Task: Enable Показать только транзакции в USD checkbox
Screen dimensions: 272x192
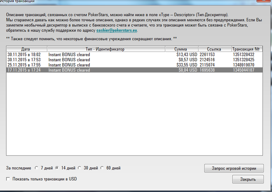Action: pyautogui.click(x=8, y=179)
